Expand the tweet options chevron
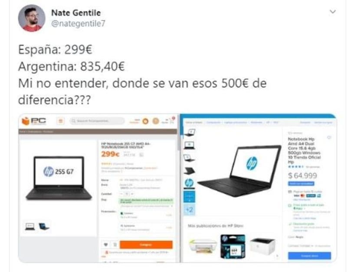347x272 pixels. tap(333, 12)
